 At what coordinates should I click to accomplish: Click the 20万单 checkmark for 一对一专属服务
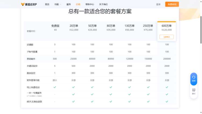coord(74,94)
